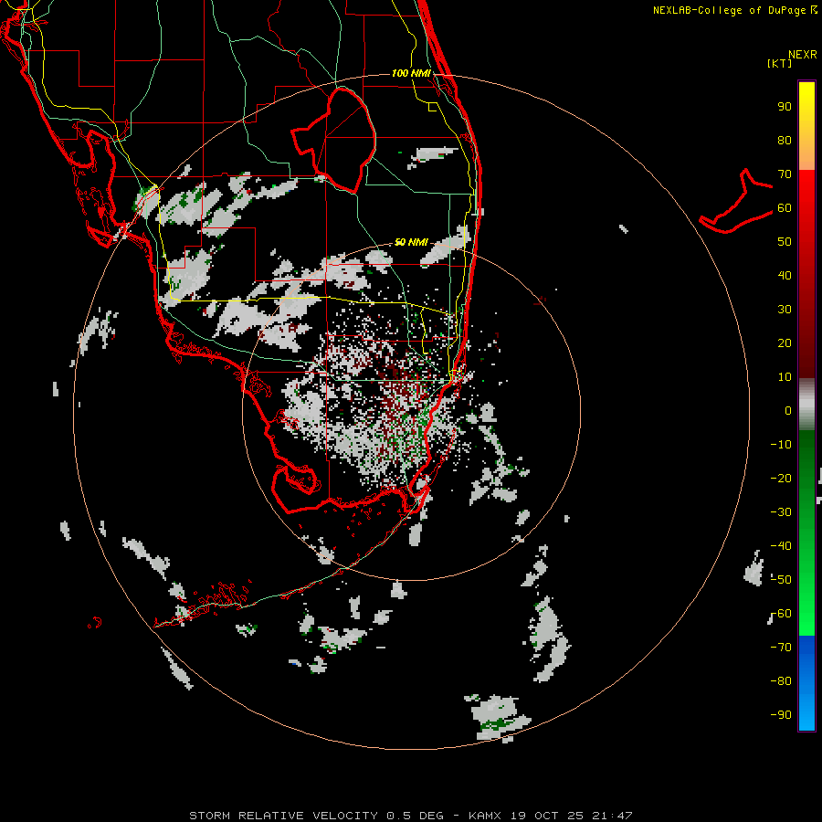The image size is (822, 822).
Task: Click the KAMX station identifier
Action: [485, 816]
